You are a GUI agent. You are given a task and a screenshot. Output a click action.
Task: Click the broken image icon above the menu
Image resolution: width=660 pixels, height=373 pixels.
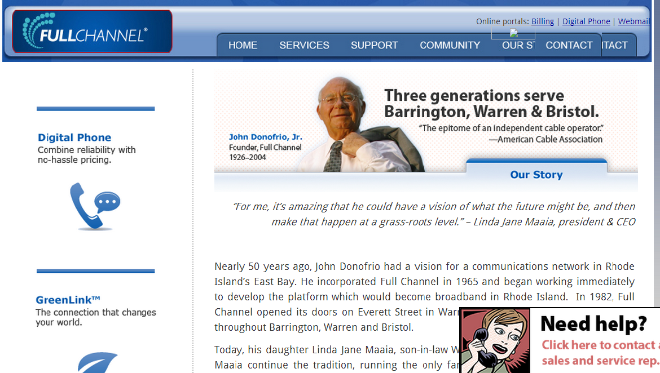(x=513, y=33)
